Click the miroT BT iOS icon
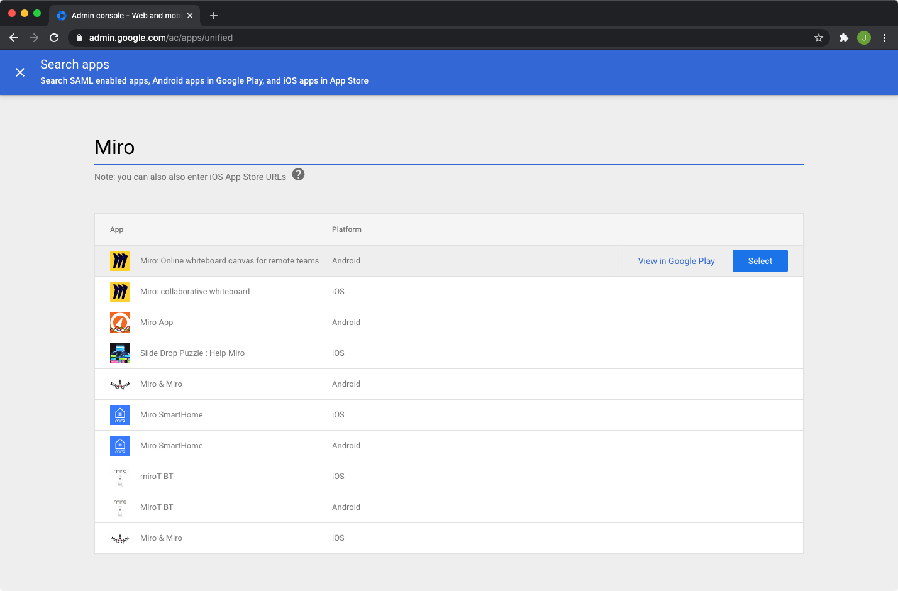Image resolution: width=898 pixels, height=591 pixels. click(120, 477)
